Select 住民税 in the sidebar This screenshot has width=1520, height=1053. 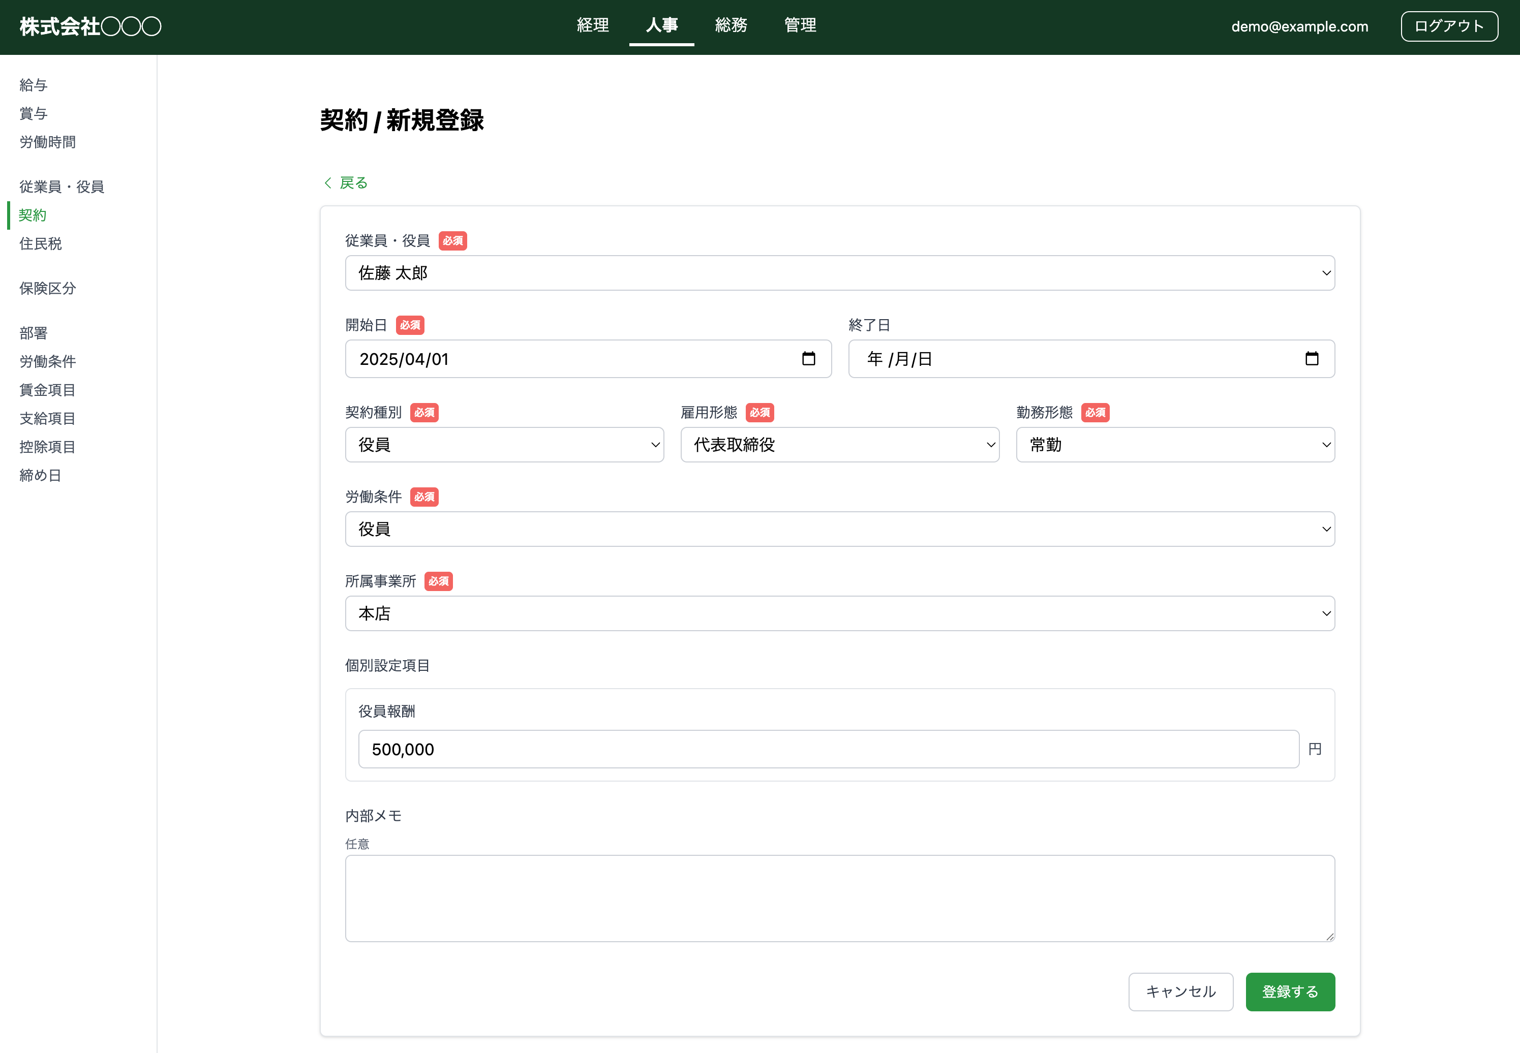(39, 243)
